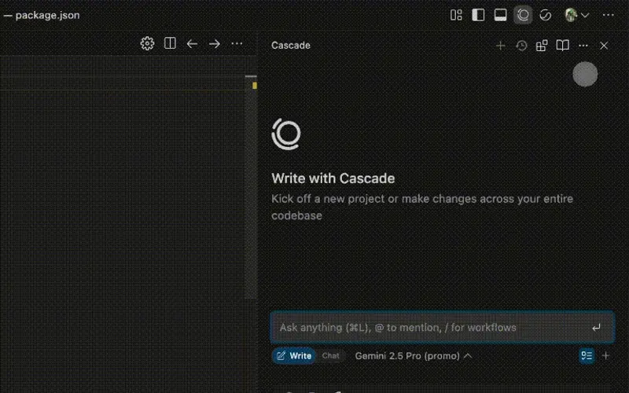Open editor more actions ellipsis
629x393 pixels.
(237, 43)
